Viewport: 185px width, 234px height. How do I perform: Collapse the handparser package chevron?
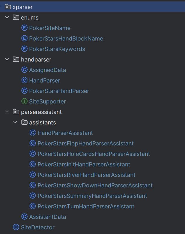point(7,59)
